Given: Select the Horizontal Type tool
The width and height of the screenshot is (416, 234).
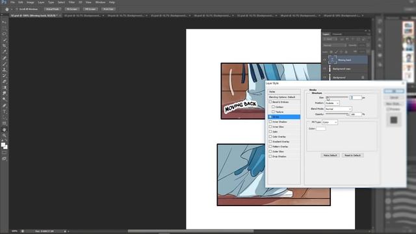Looking at the screenshot, I should tap(5, 111).
